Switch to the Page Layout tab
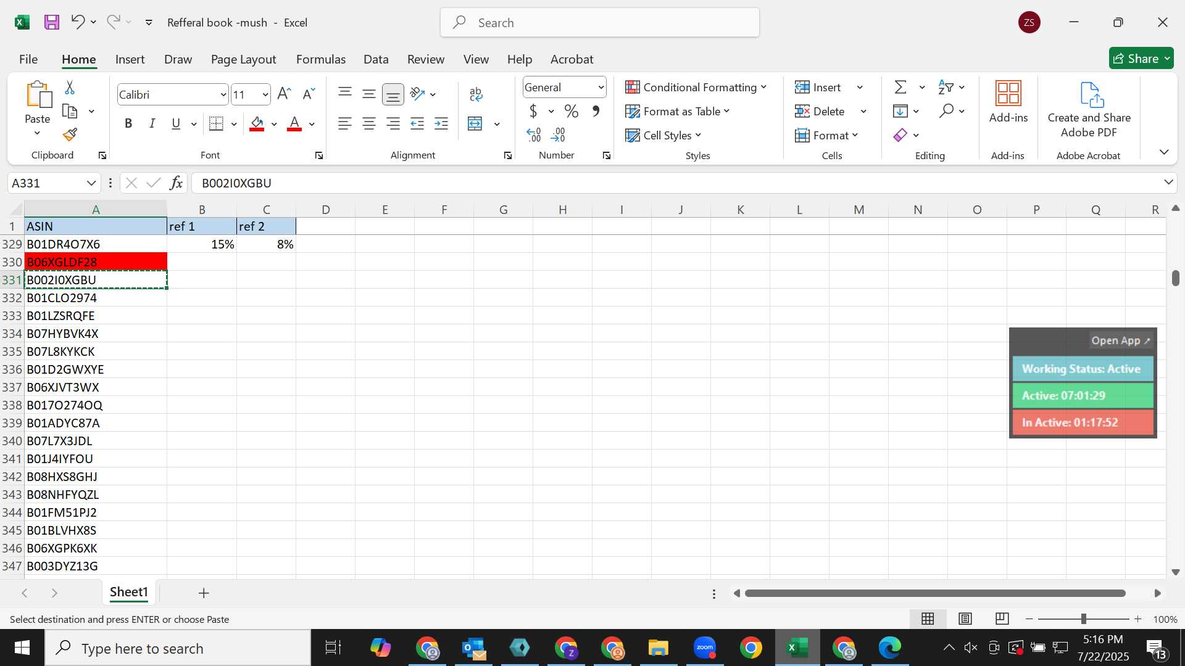This screenshot has width=1185, height=666. click(243, 59)
